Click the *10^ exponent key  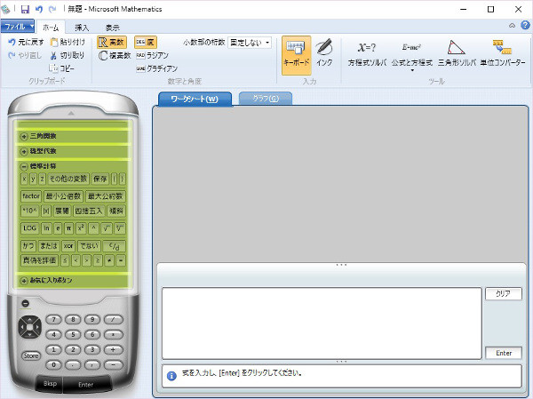tap(29, 211)
